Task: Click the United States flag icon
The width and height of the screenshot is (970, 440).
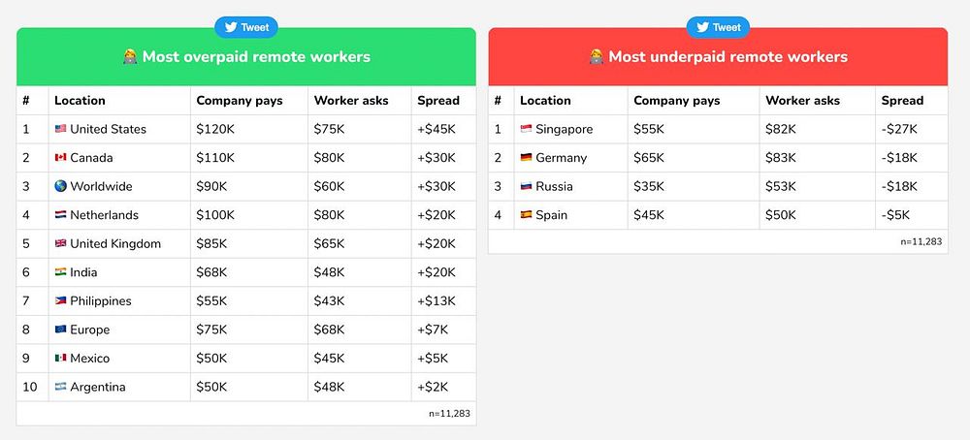Action: pyautogui.click(x=60, y=129)
